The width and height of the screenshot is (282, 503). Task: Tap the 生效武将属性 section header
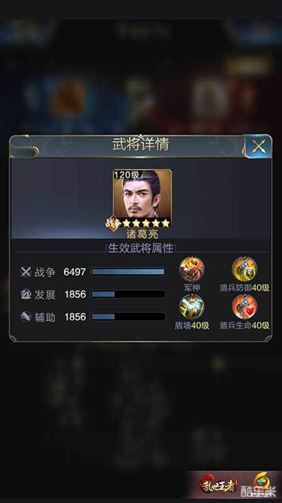[140, 248]
